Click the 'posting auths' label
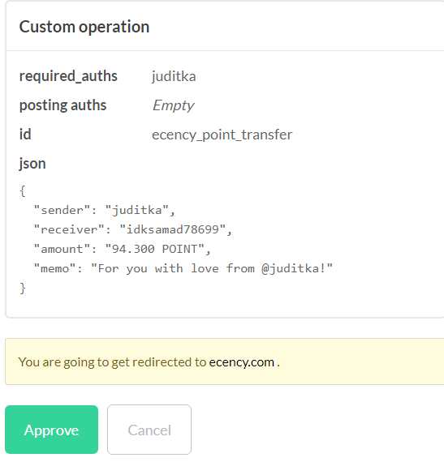This screenshot has width=444, height=462. (63, 105)
